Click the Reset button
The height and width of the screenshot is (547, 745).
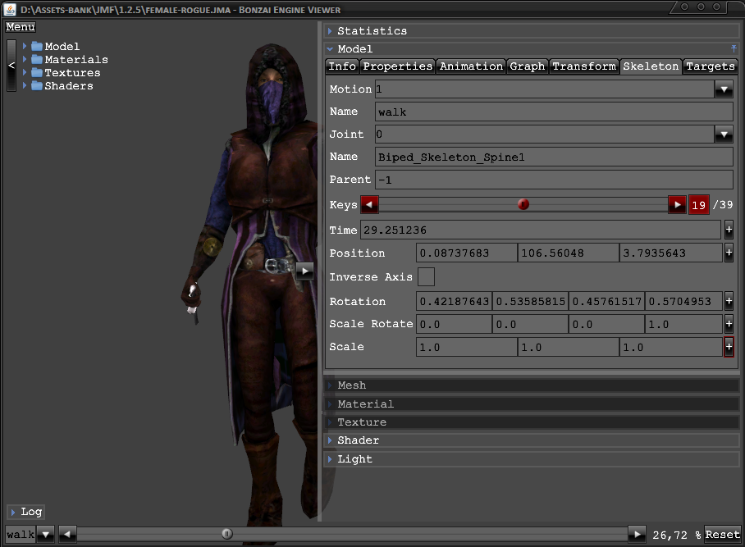722,535
